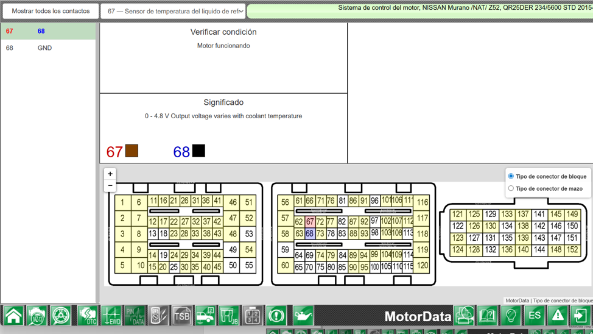593x334 pixels.
Task: Open 'Mostrar todos los contactos' dropdown
Action: 51,11
